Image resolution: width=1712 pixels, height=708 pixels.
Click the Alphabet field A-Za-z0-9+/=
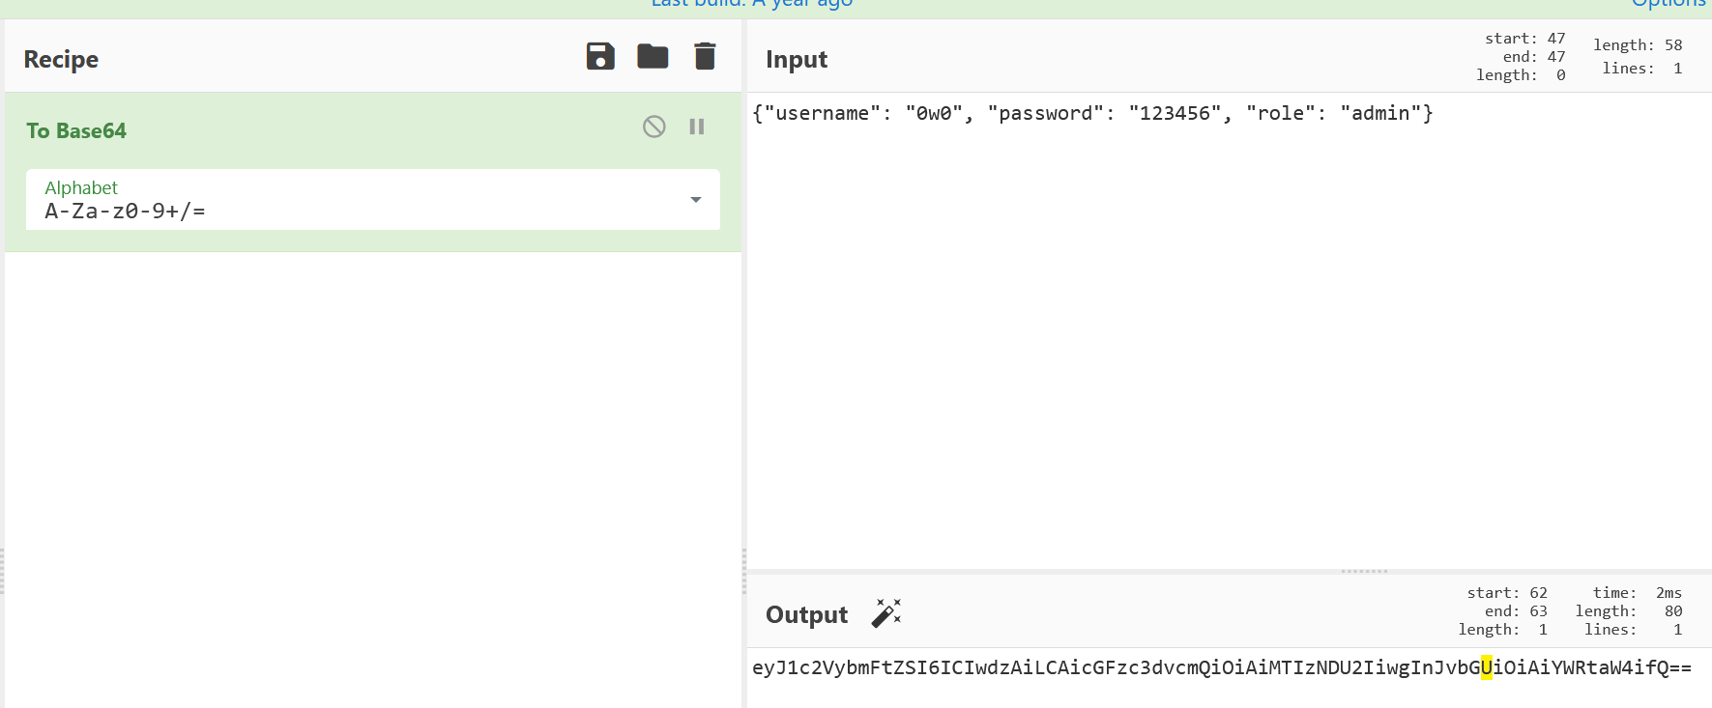pyautogui.click(x=373, y=200)
